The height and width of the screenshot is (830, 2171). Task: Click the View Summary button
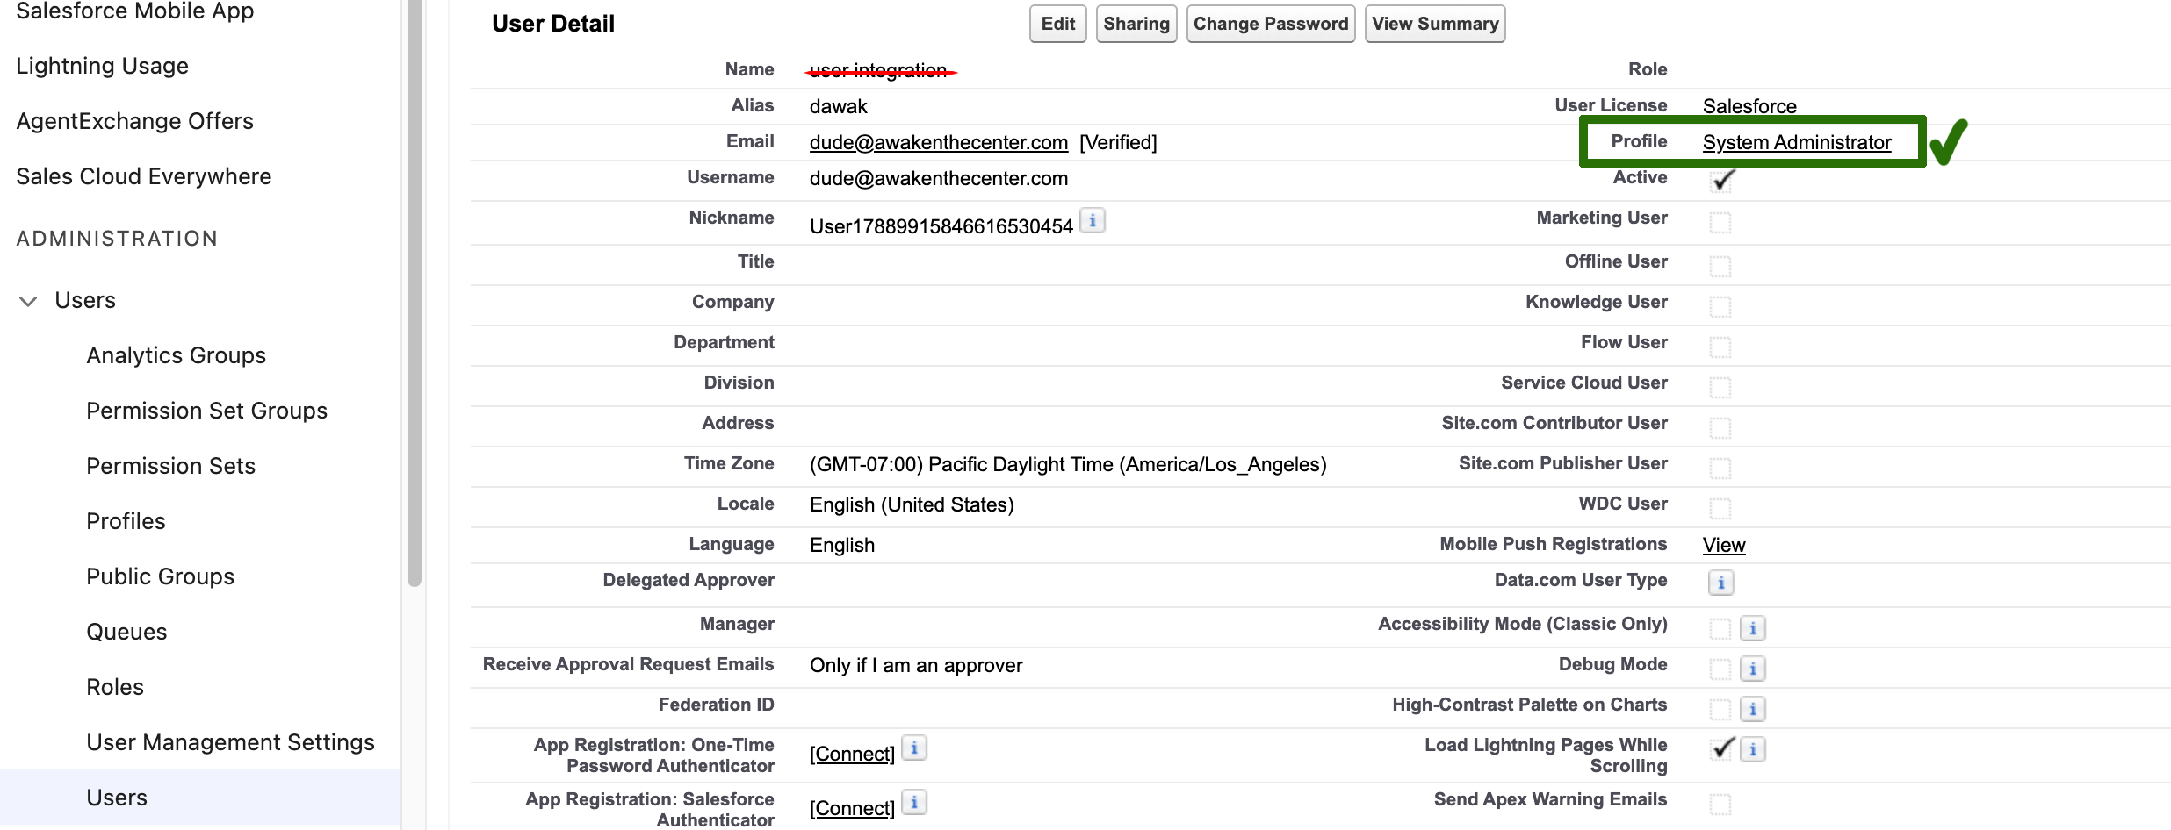[x=1435, y=24]
